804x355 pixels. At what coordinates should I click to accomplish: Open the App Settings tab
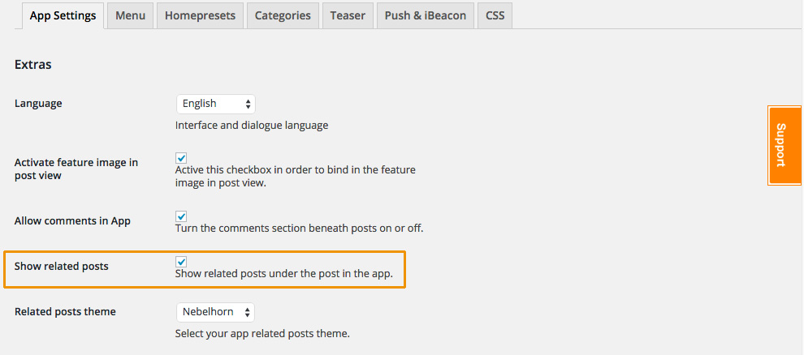click(63, 15)
